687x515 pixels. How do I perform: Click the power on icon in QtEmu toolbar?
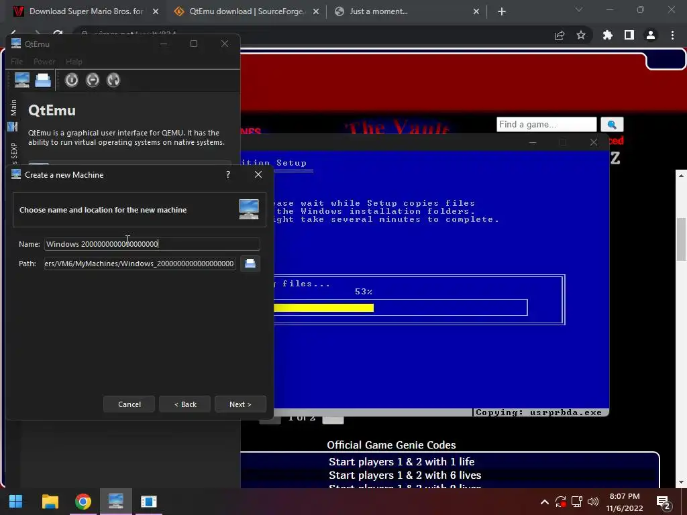click(x=71, y=80)
